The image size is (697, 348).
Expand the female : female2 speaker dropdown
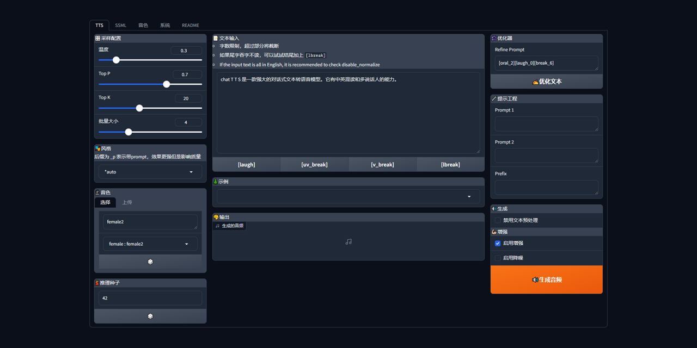[x=150, y=244]
